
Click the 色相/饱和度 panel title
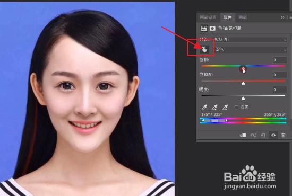click(229, 28)
